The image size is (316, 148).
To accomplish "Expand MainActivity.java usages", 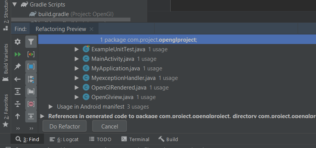I will click(77, 59).
